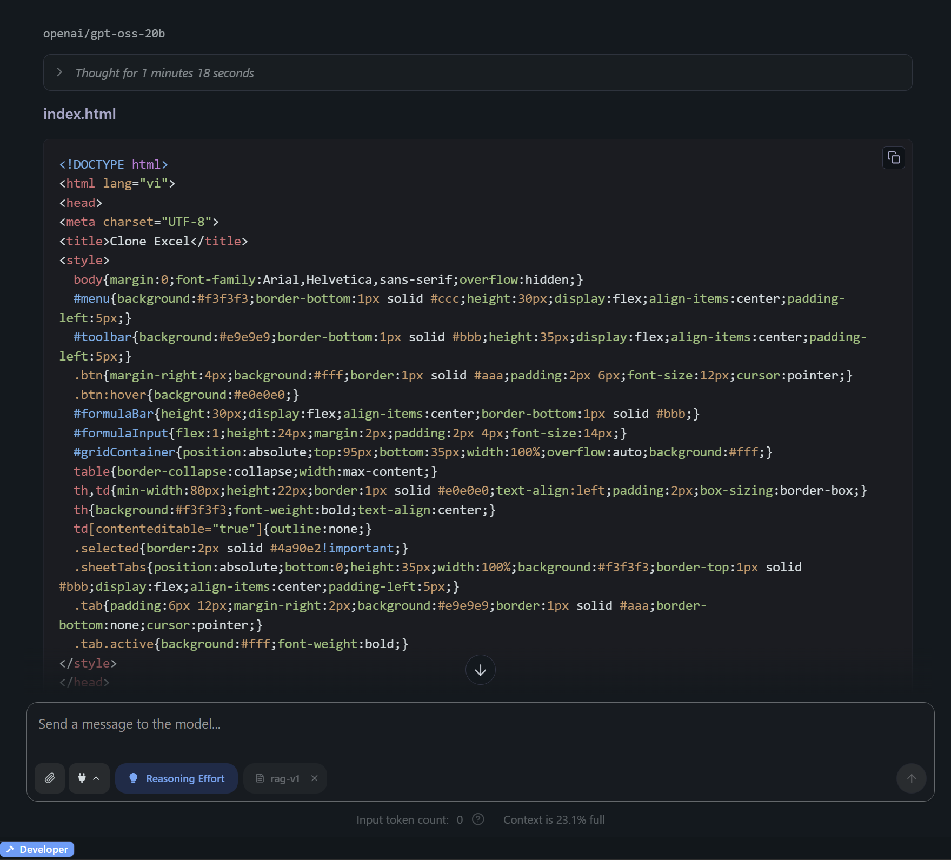Click the '#formulaInput' CSS rule line

[x=350, y=433]
